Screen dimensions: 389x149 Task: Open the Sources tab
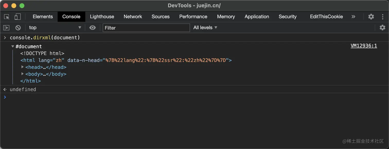pyautogui.click(x=161, y=17)
